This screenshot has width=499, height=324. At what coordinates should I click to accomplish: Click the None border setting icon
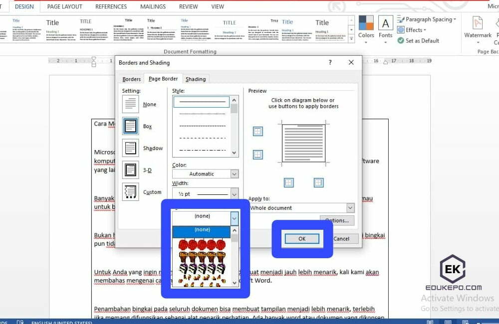click(x=131, y=104)
